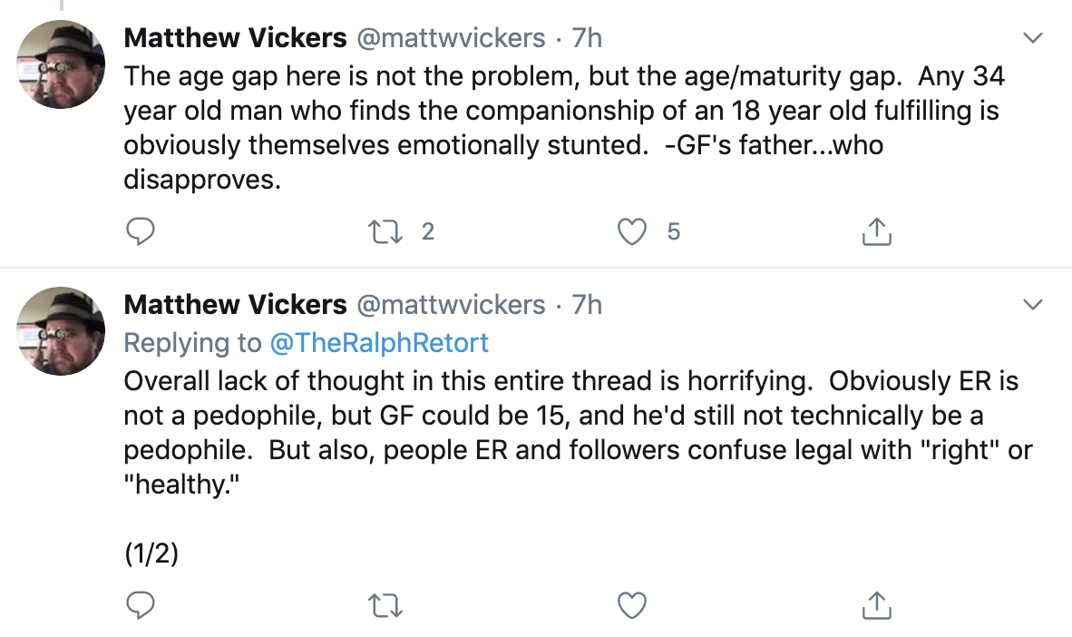Retweet the first tweet with 2 retweets
1072x637 pixels.
(x=385, y=231)
